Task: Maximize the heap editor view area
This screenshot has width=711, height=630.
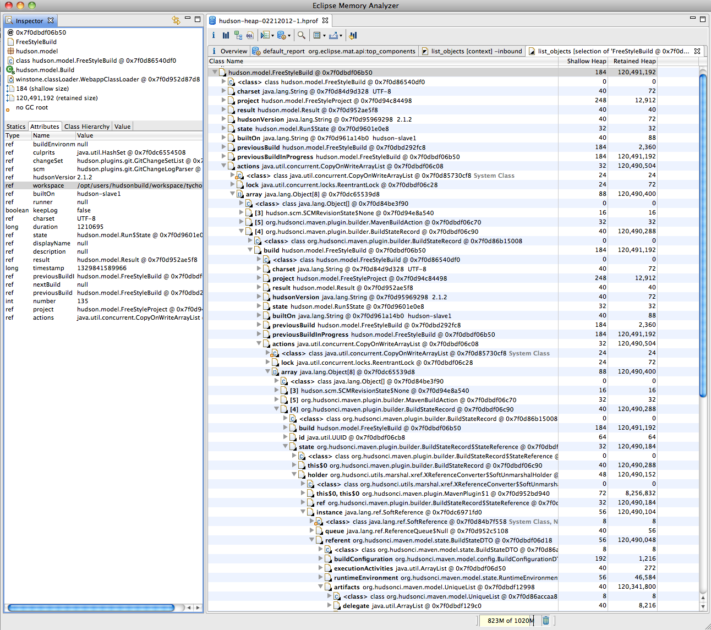Action: [x=703, y=19]
